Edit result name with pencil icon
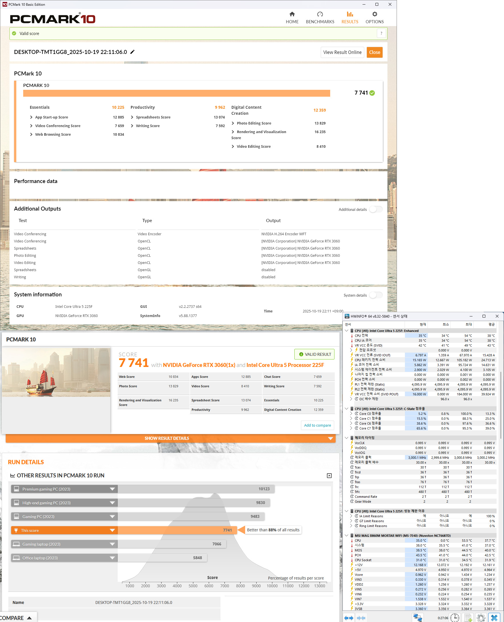504x622 pixels. tap(132, 52)
